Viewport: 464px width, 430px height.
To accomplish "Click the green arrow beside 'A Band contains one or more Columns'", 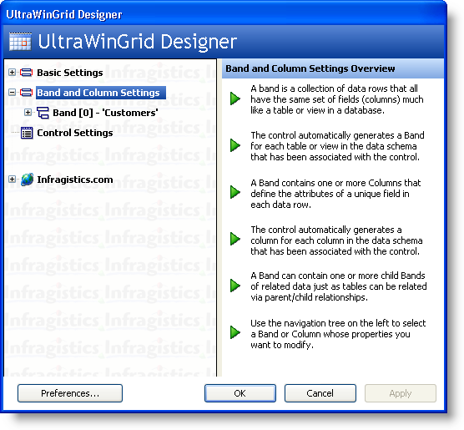I will pos(235,192).
